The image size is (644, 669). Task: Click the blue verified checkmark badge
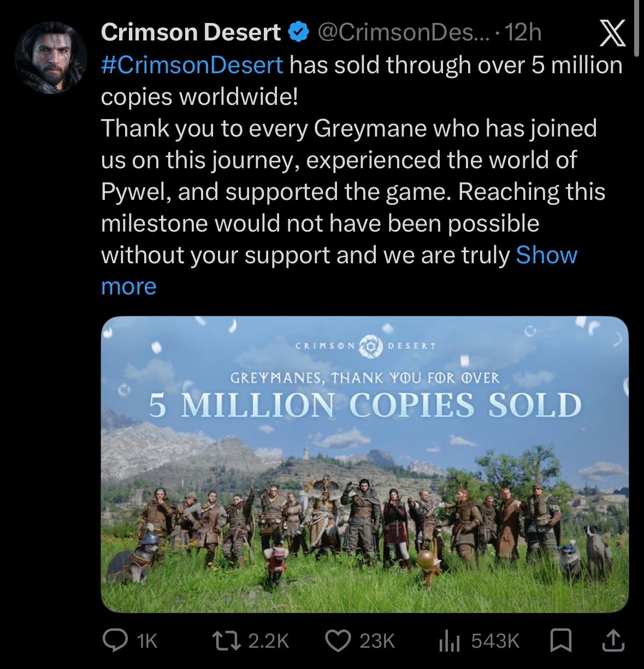[297, 33]
